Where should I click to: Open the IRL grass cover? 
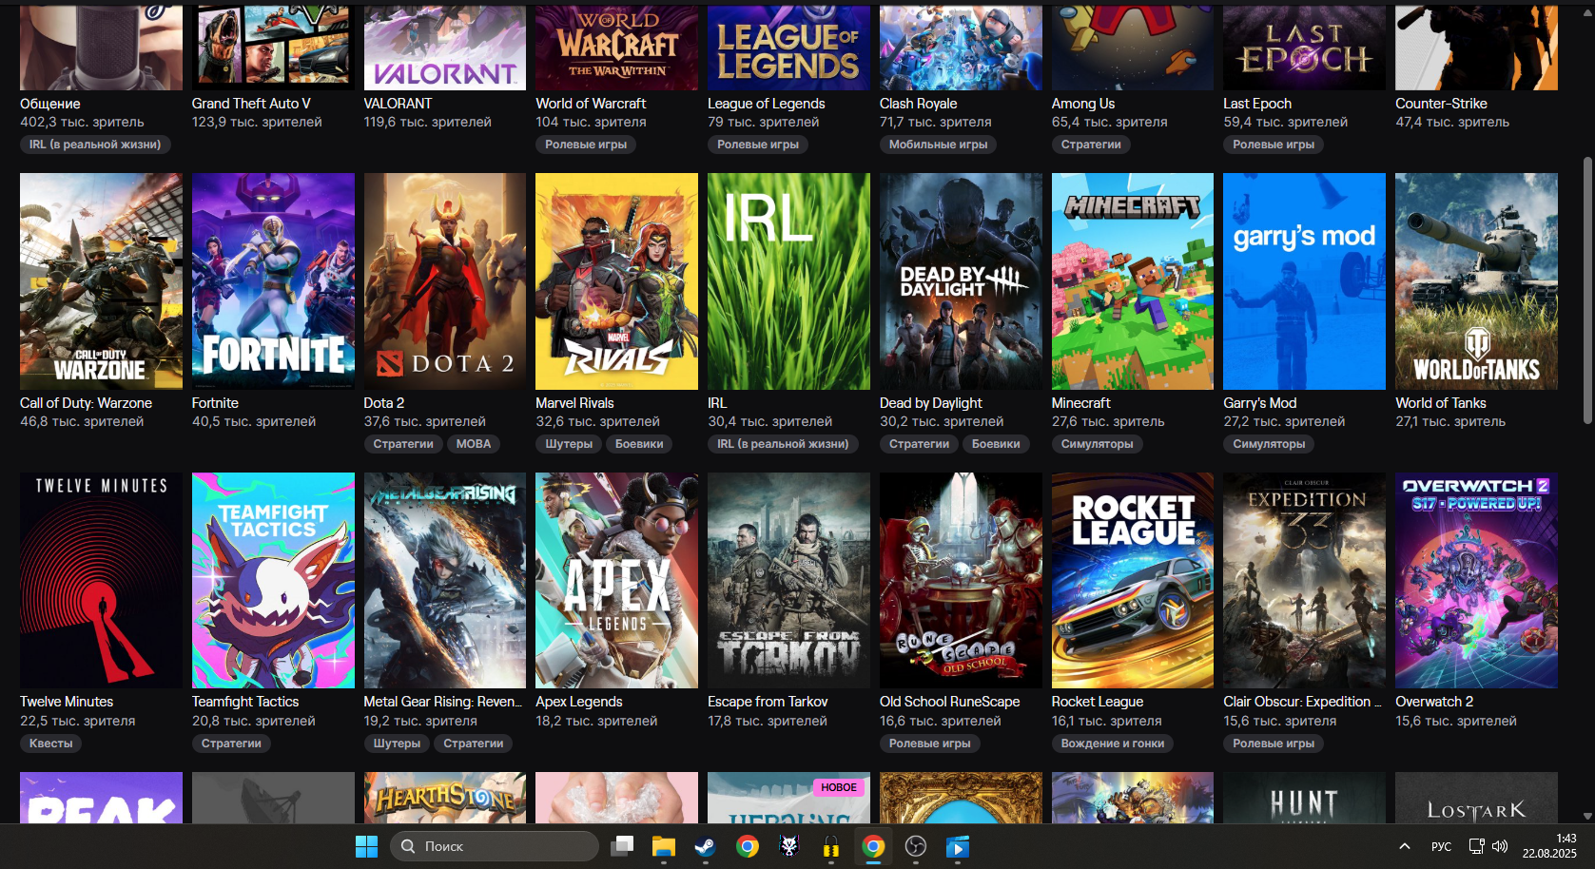(788, 281)
